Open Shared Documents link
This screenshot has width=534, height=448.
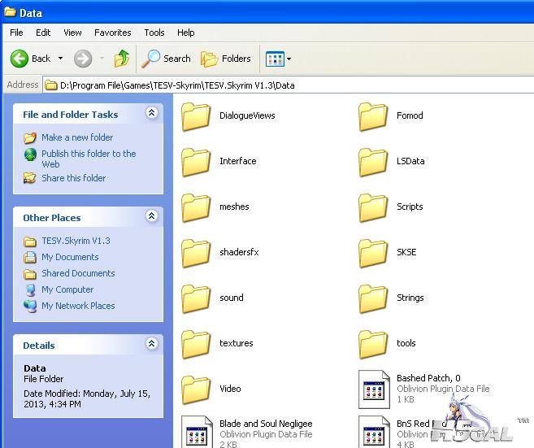point(78,273)
